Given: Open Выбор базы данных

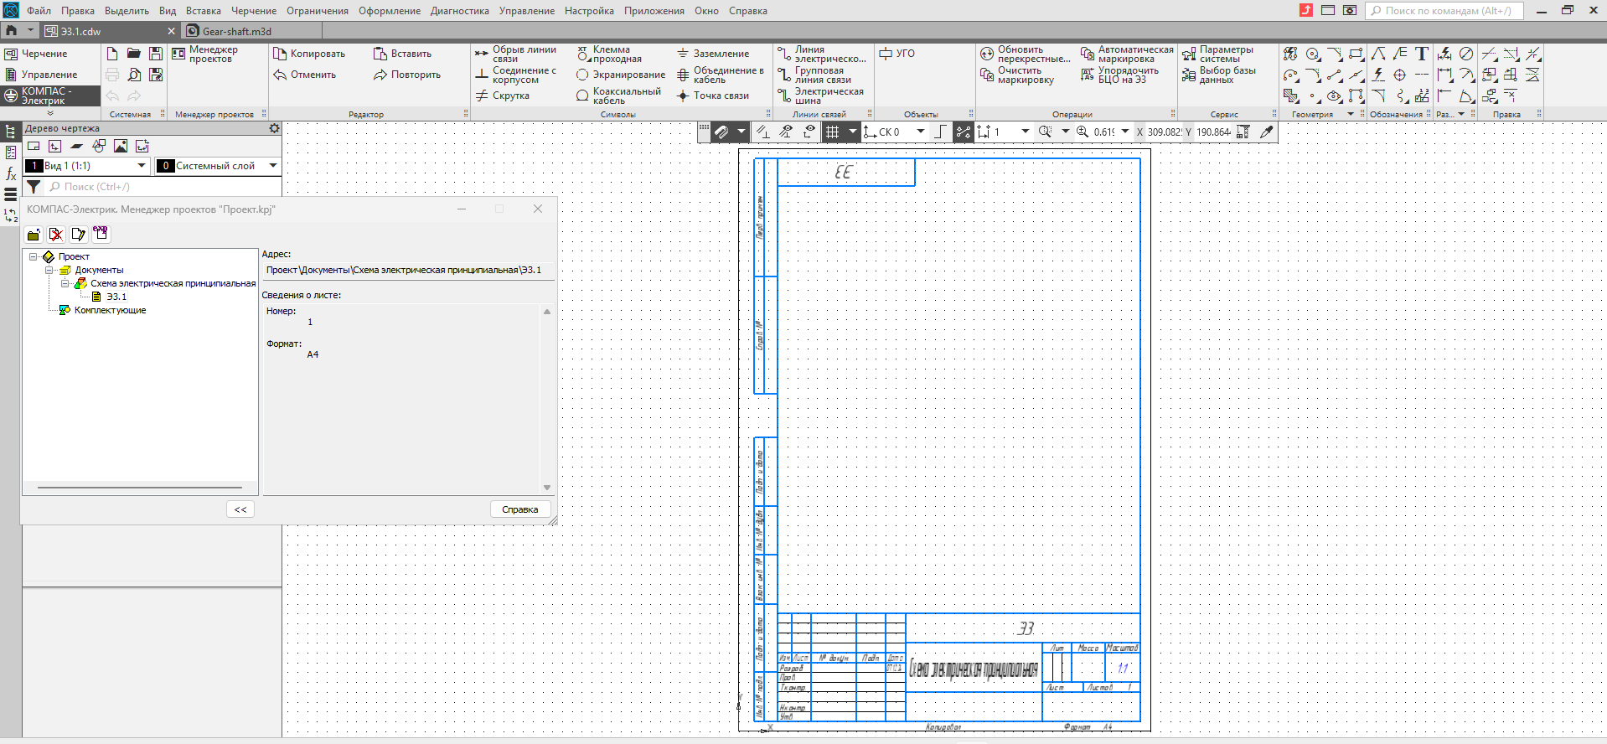Looking at the screenshot, I should pyautogui.click(x=1219, y=75).
